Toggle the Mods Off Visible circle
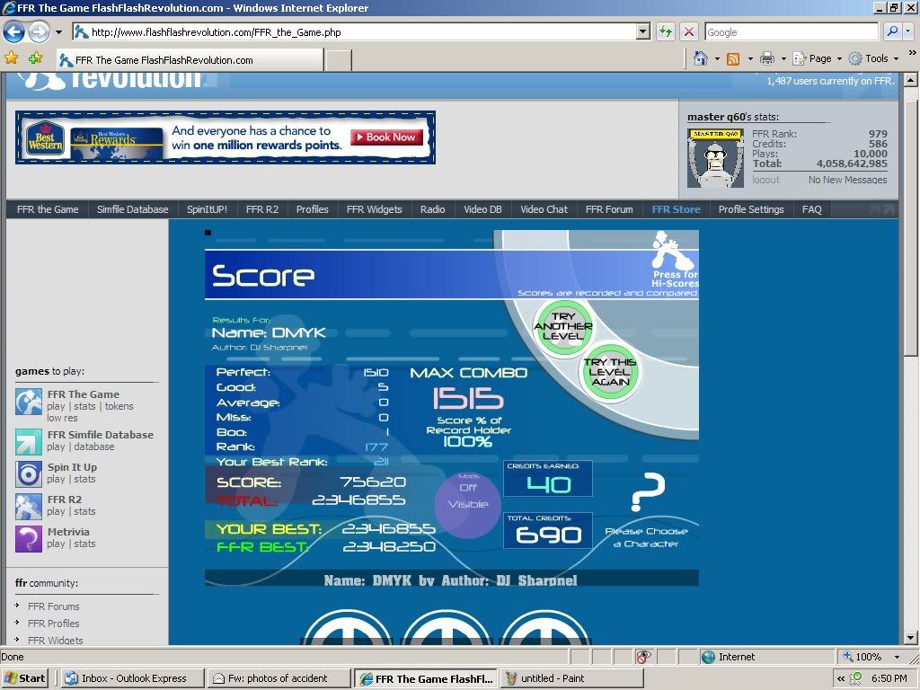 pyautogui.click(x=467, y=496)
